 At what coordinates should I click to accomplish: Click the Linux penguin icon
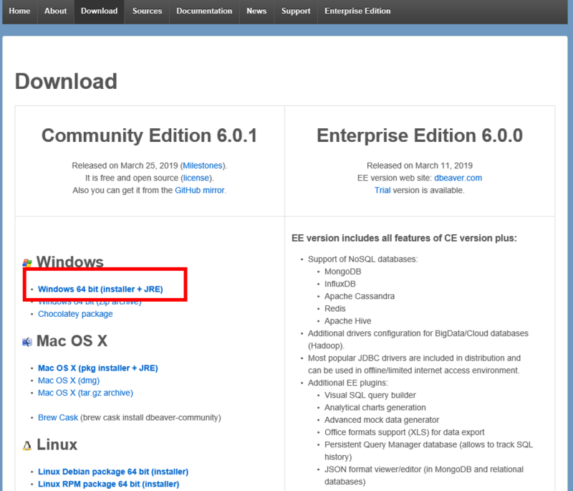click(27, 446)
